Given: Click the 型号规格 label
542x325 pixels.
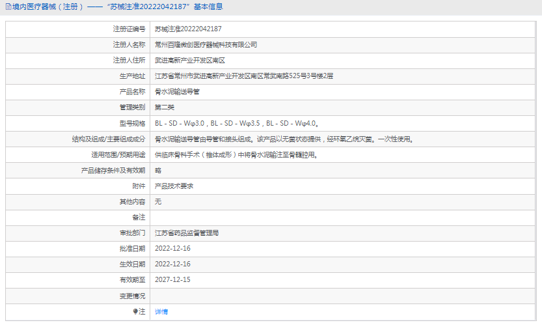Looking at the screenshot, I should (132, 123).
